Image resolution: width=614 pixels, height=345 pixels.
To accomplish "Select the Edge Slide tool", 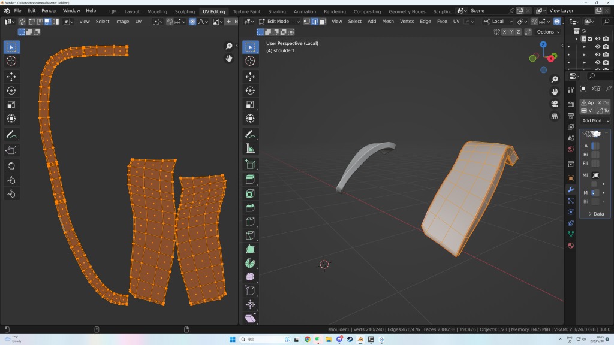I will (x=250, y=290).
